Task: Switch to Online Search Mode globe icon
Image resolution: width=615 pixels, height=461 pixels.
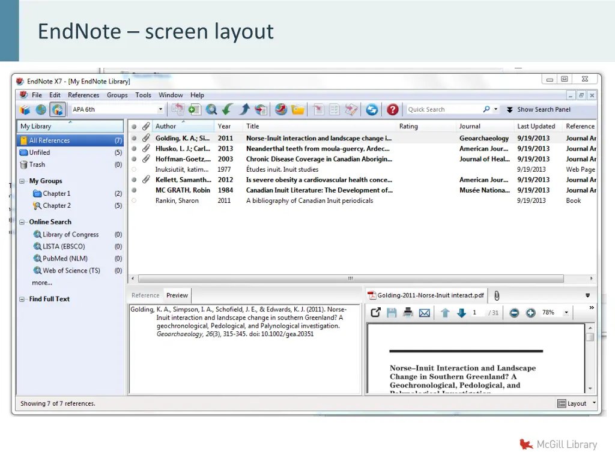Action: tap(41, 110)
